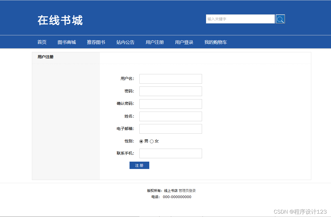
Task: Go to the 用户登录 login page
Action: [184, 42]
